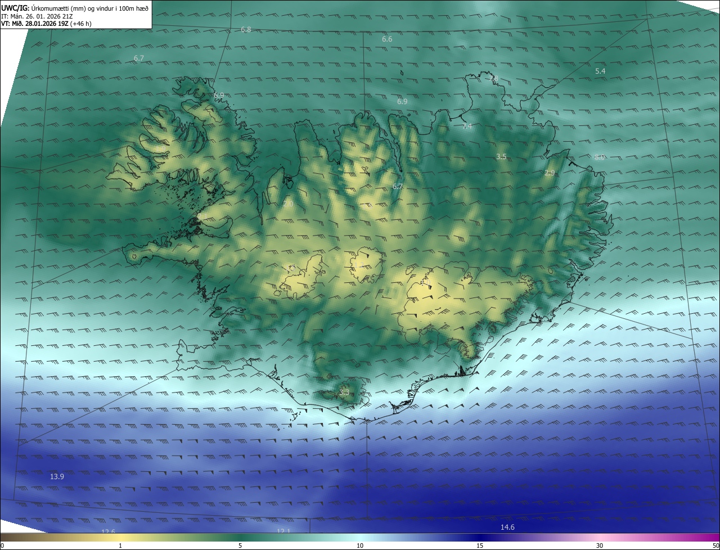This screenshot has width=720, height=550.
Task: Click the 14.6 value label
Action: [x=507, y=527]
